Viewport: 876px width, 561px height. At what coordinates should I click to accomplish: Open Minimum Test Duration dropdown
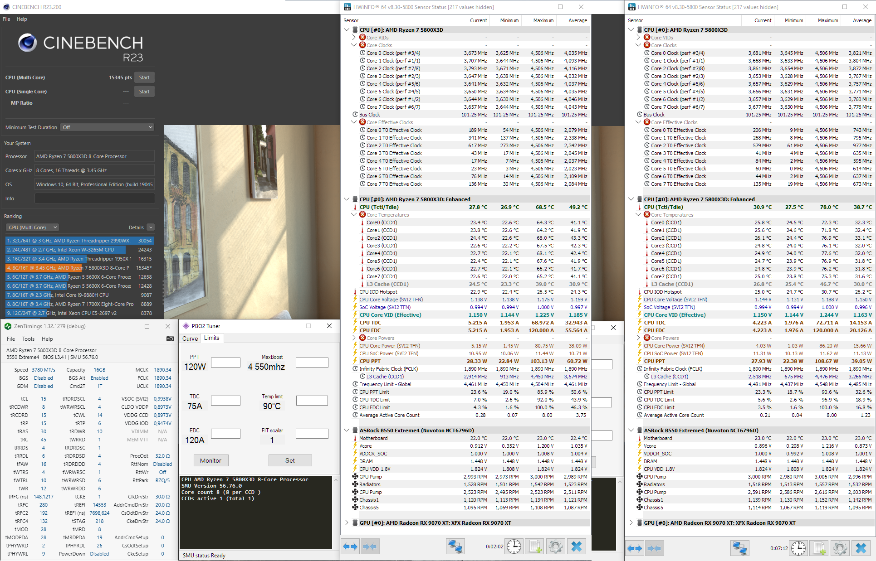pyautogui.click(x=108, y=127)
